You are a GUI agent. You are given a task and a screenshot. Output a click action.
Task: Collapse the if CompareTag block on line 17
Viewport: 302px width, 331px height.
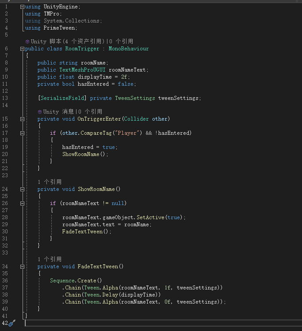click(22, 133)
